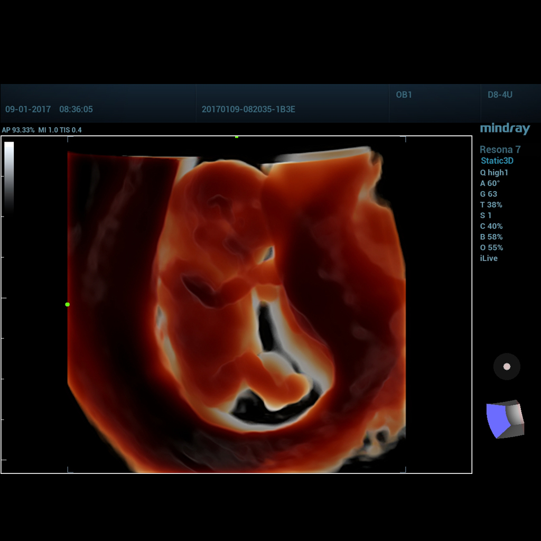Screen dimensions: 541x541
Task: Click the T 38% threshold value
Action: [x=491, y=205]
